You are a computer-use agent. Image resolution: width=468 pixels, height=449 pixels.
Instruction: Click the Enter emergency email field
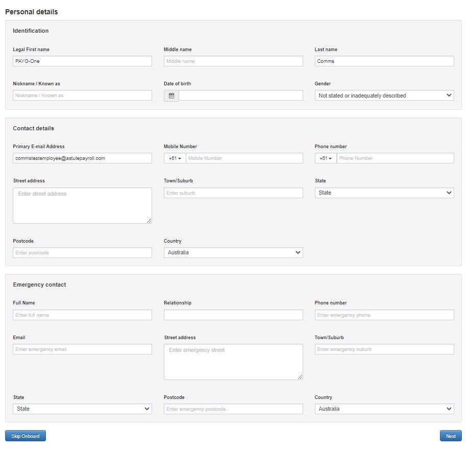[x=82, y=349]
